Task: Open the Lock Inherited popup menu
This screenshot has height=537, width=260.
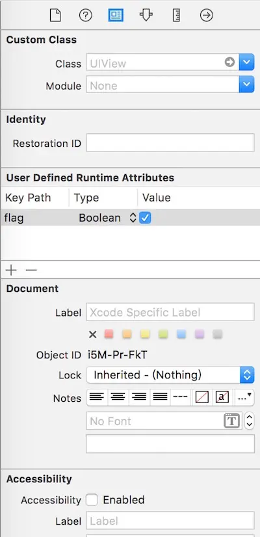Action: (x=170, y=375)
